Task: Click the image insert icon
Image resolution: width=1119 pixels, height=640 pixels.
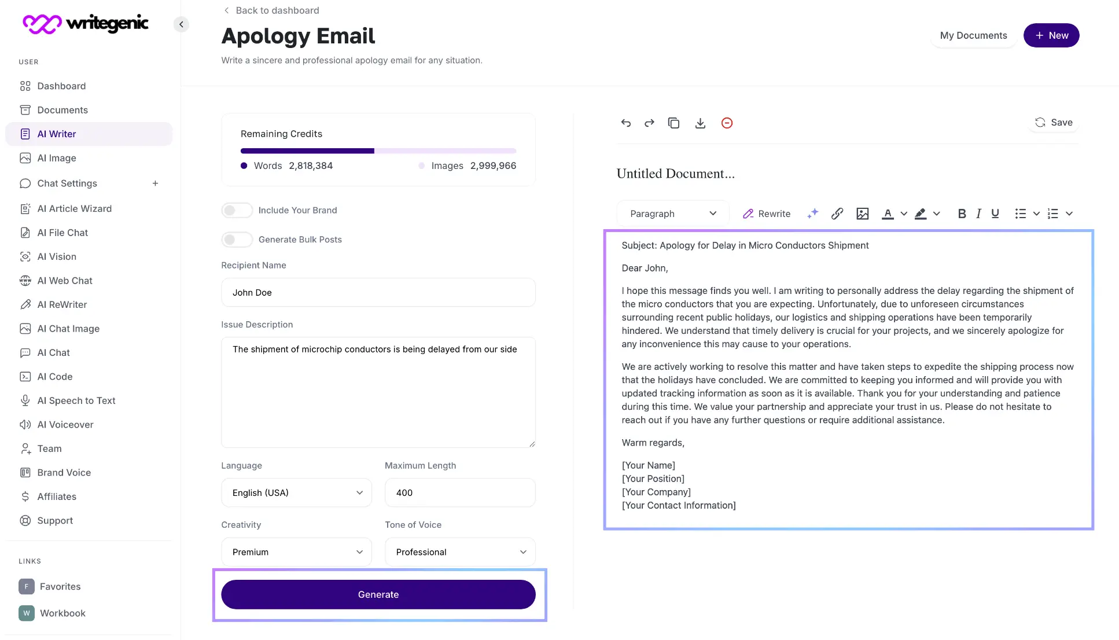Action: coord(862,214)
